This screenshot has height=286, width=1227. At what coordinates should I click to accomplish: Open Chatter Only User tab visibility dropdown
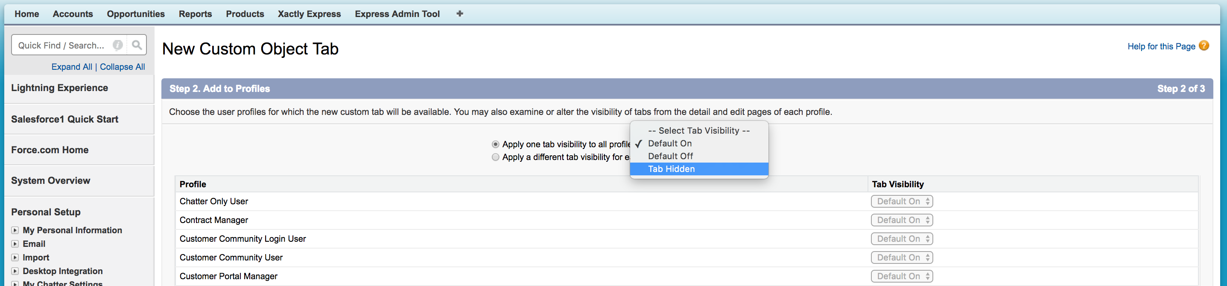click(x=901, y=201)
